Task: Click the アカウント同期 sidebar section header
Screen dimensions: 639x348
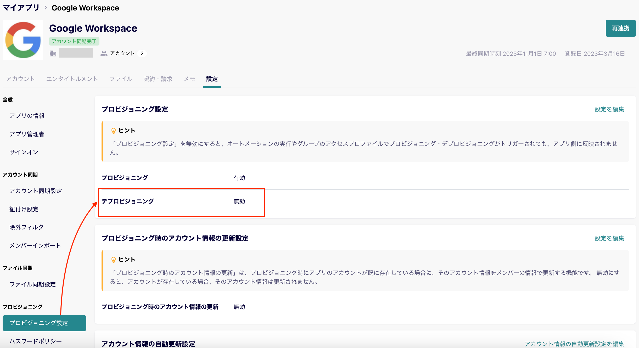Action: pyautogui.click(x=20, y=175)
